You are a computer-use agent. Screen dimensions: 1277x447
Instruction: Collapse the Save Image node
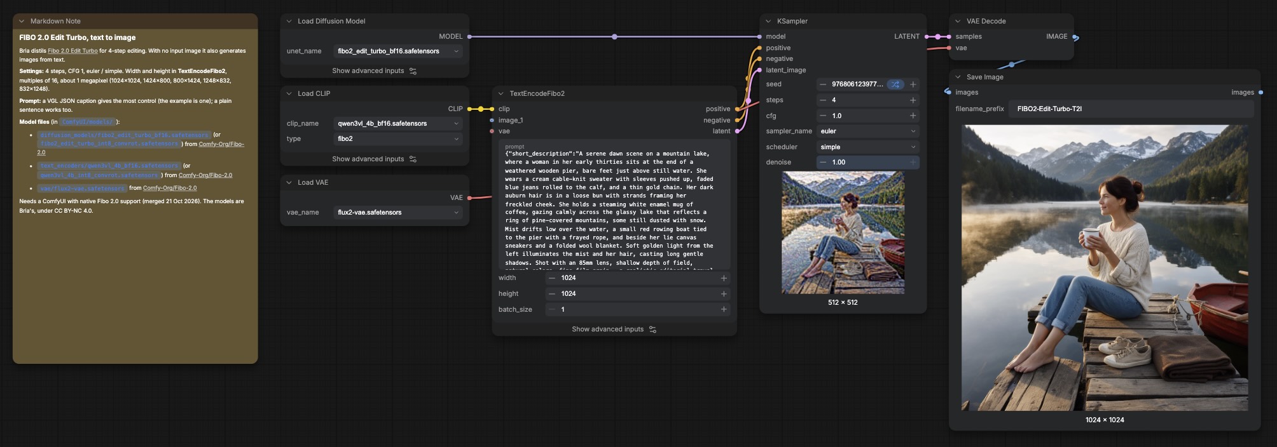pyautogui.click(x=958, y=77)
